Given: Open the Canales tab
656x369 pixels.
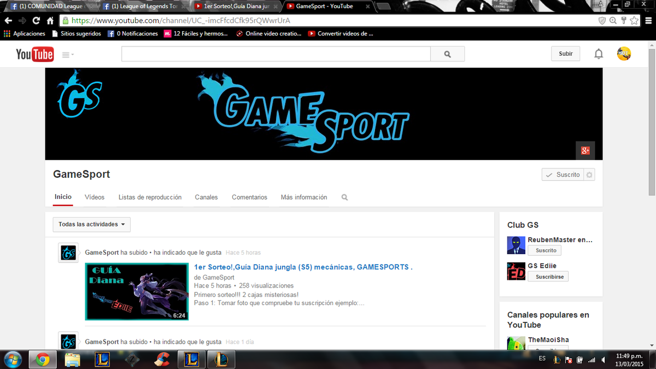Looking at the screenshot, I should tap(206, 197).
